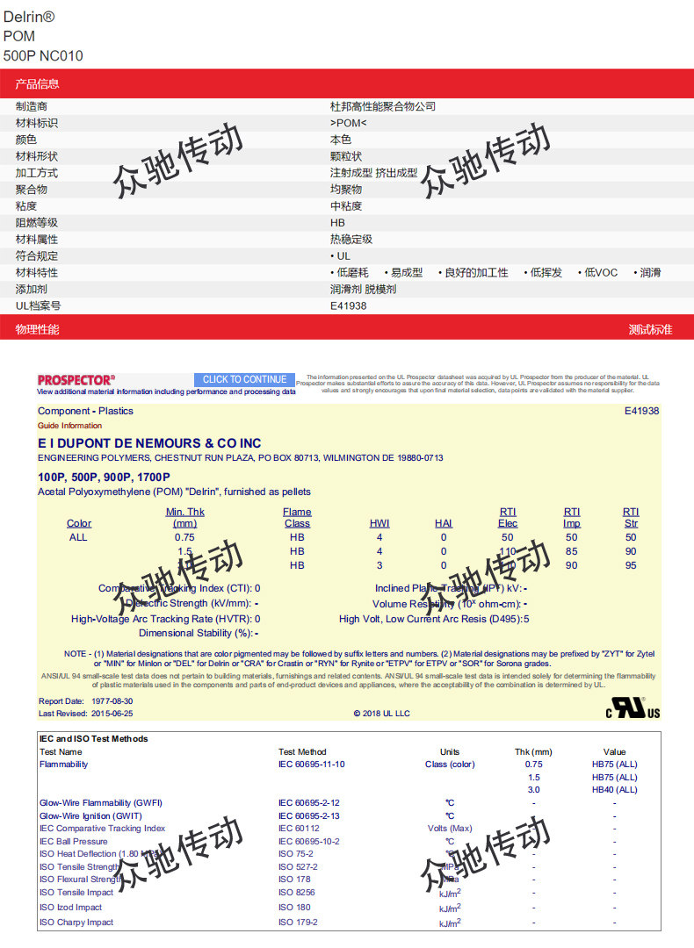
Task: Click the manufacturer value 杜邦高性能聚合物公司
Action: [x=383, y=106]
